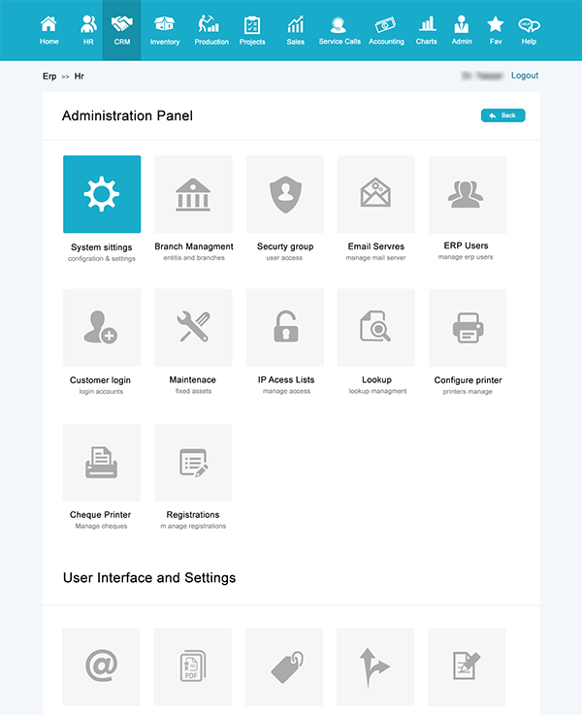The height and width of the screenshot is (715, 582).
Task: Open Email Servers envelope icon
Action: click(x=375, y=194)
